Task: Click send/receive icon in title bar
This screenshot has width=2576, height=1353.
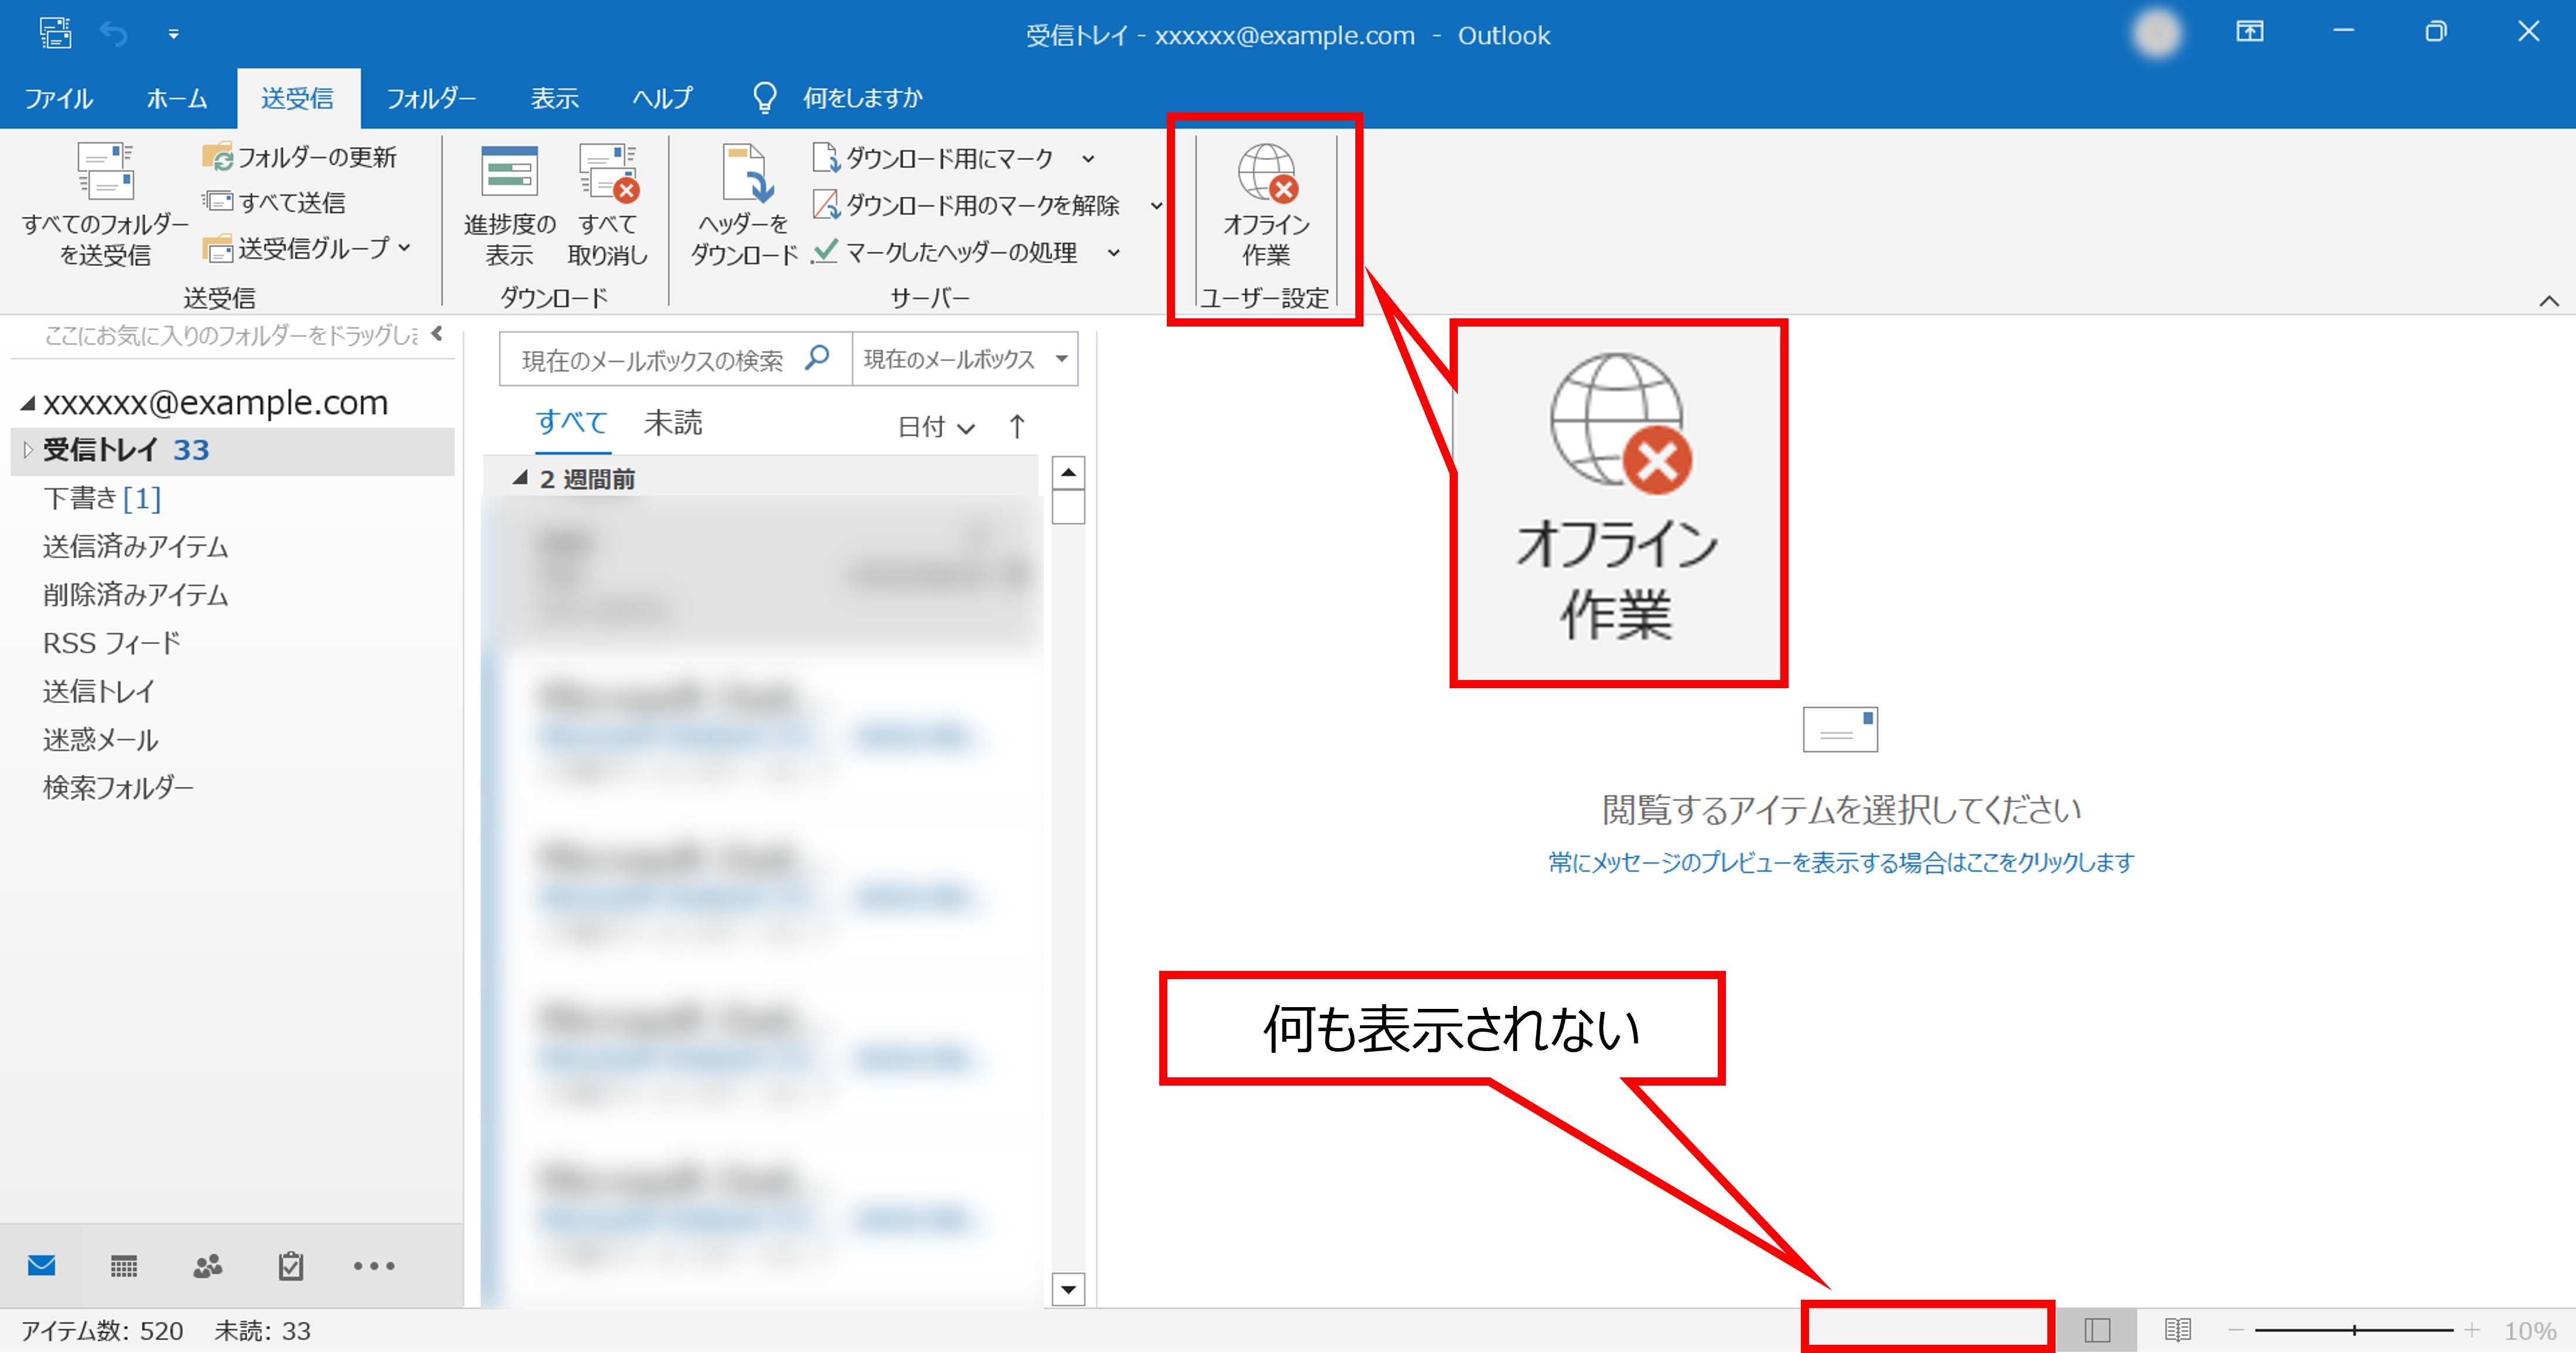Action: tap(56, 33)
